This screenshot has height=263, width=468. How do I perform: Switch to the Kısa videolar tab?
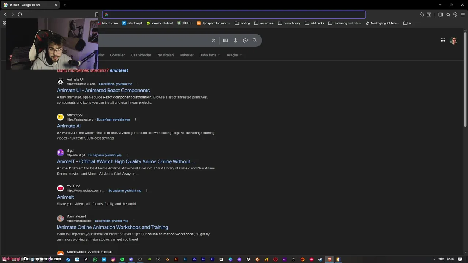click(141, 55)
